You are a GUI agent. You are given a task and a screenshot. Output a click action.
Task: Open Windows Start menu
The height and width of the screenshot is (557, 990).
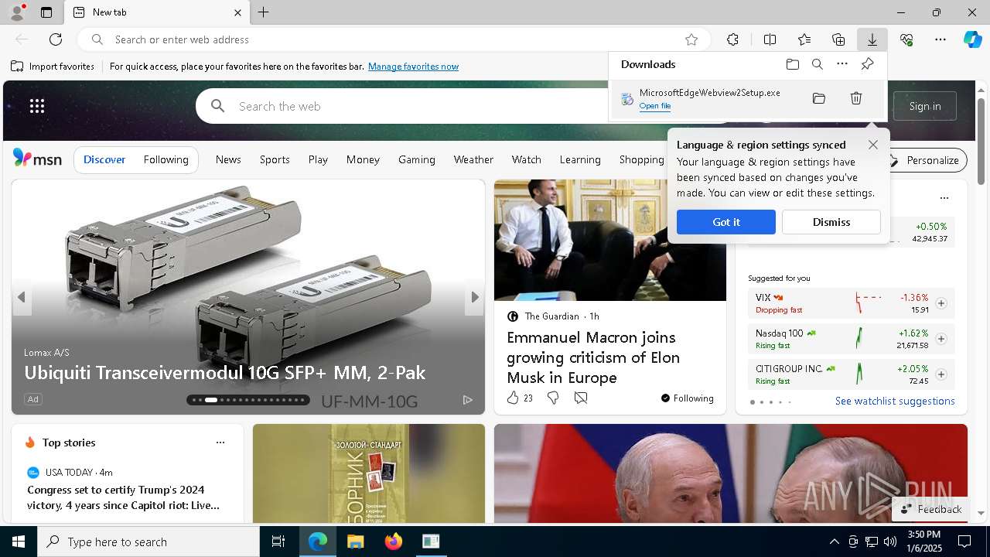coord(19,542)
